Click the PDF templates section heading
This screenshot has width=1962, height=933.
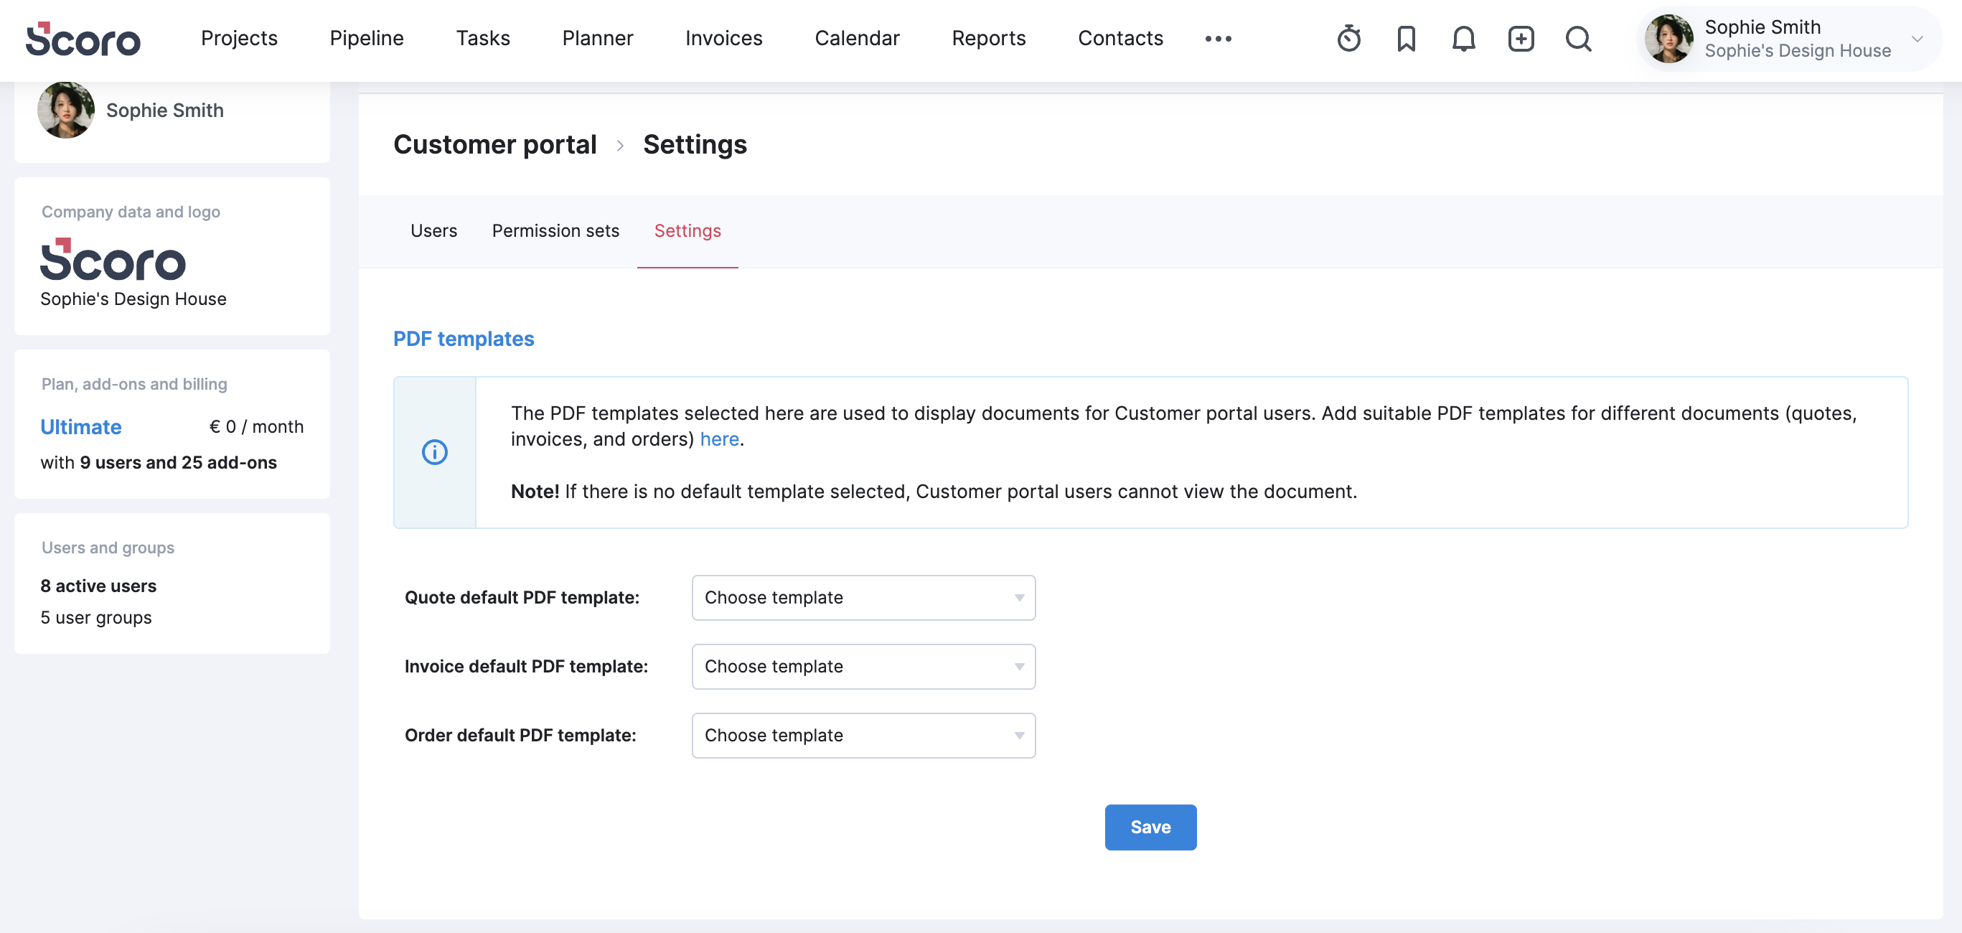[x=463, y=339]
